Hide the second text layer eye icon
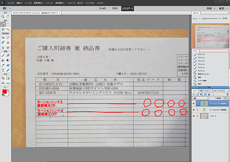 click(x=194, y=110)
